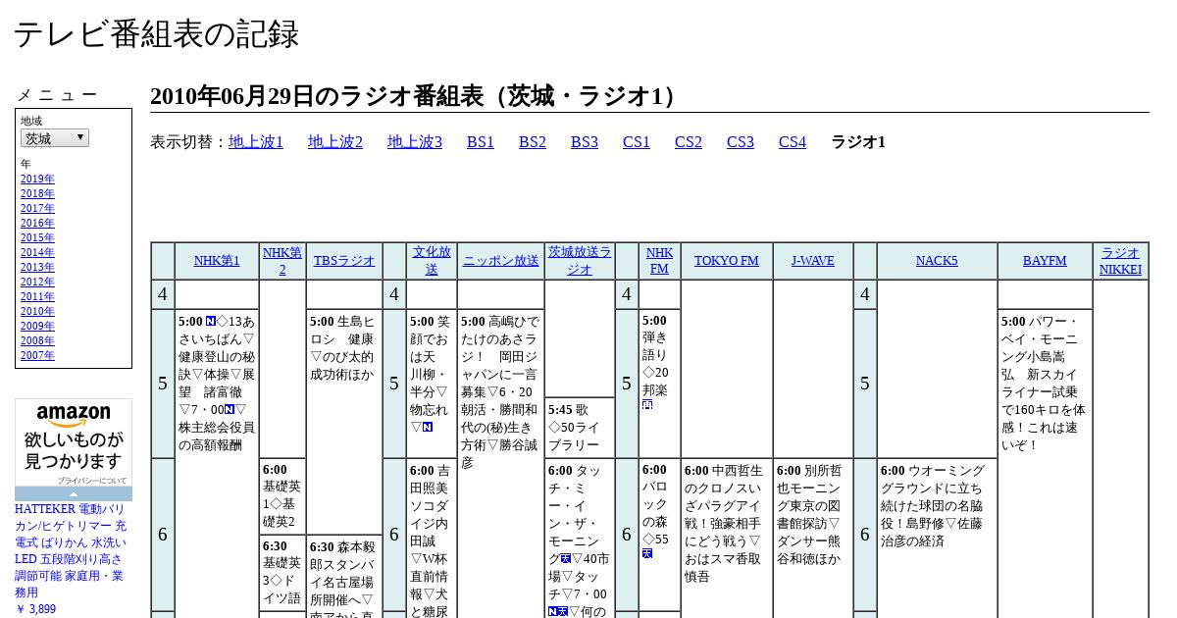Click the テレビ番組表の記録 site title
This screenshot has width=1177, height=618.
click(156, 33)
